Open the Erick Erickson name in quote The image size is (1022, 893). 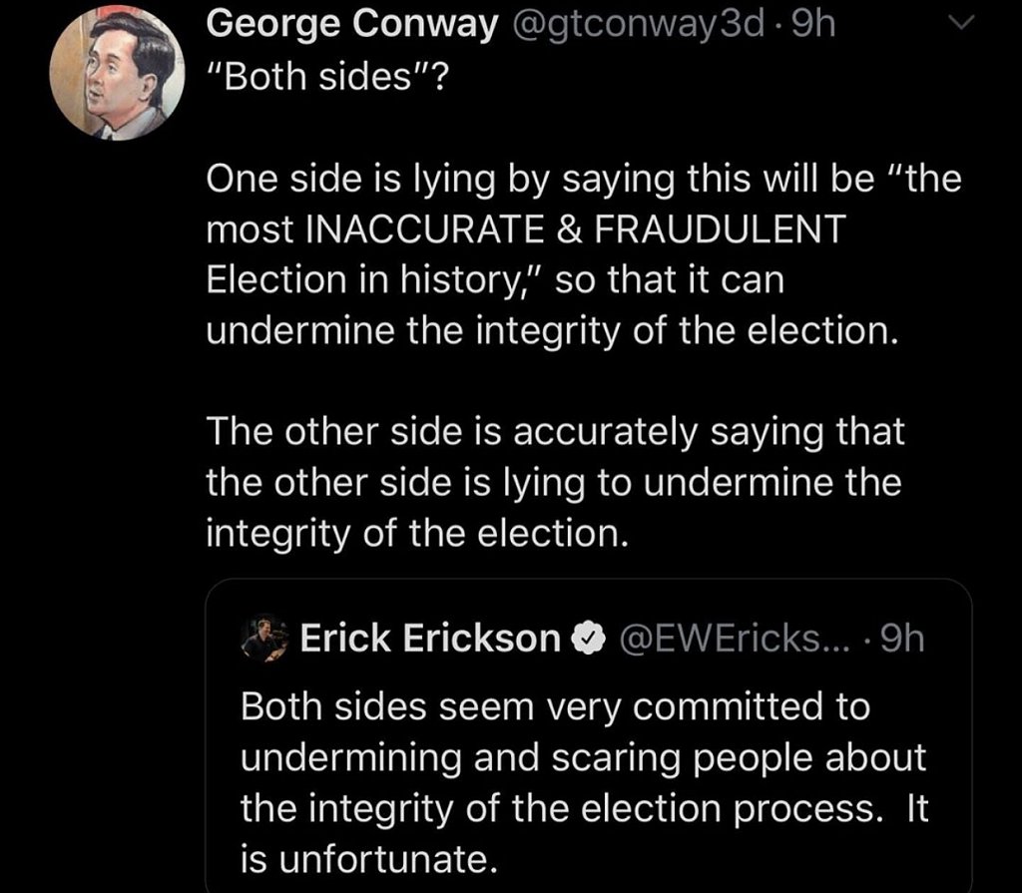pyautogui.click(x=430, y=639)
